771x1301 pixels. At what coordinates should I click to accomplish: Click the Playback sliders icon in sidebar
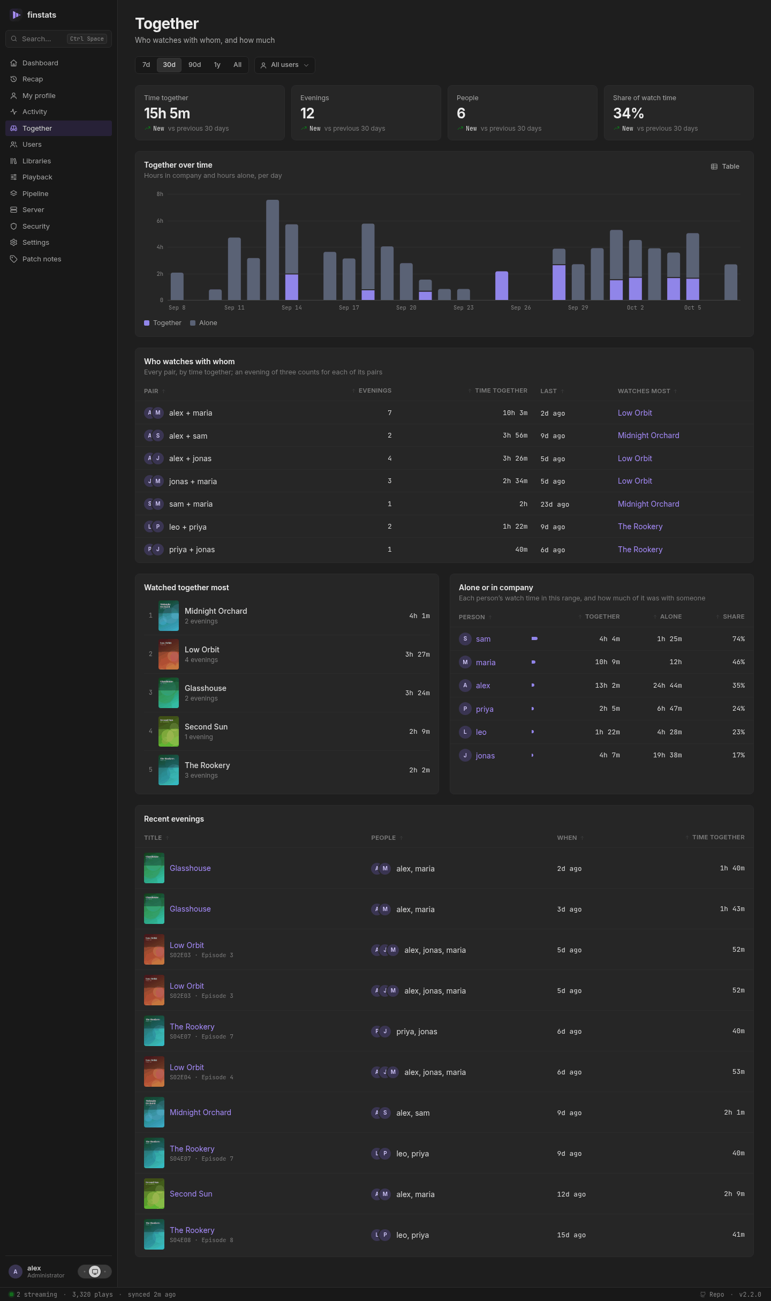point(14,177)
